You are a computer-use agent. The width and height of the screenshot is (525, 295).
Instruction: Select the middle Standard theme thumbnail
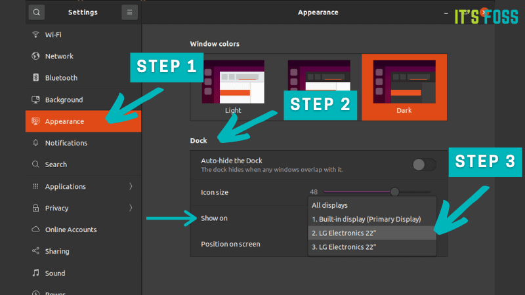click(319, 82)
